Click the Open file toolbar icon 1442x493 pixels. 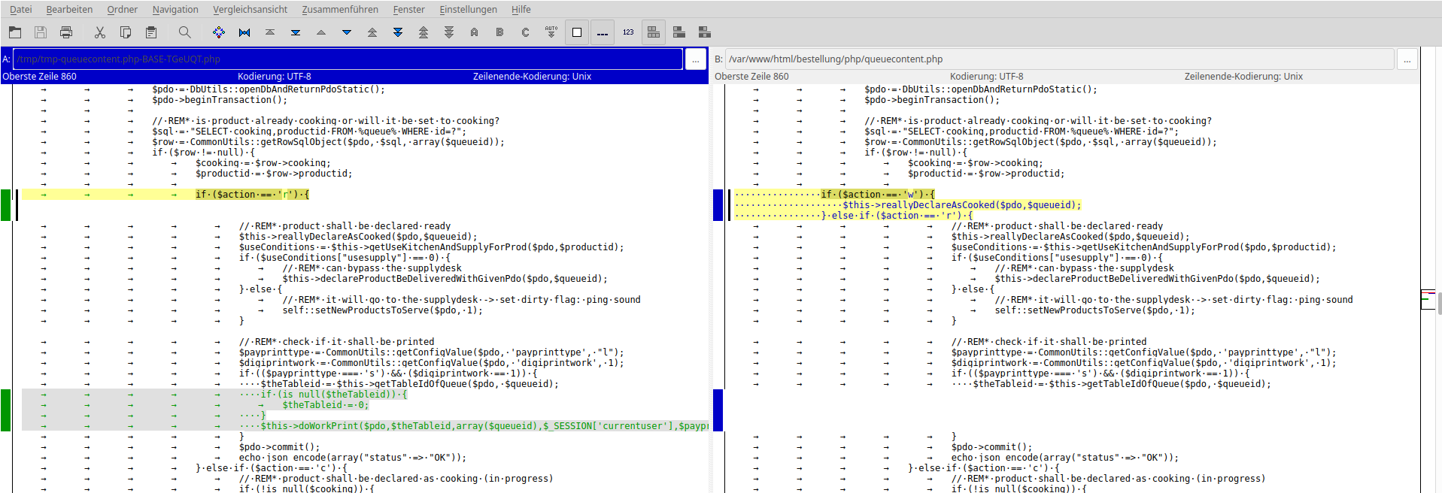[15, 32]
